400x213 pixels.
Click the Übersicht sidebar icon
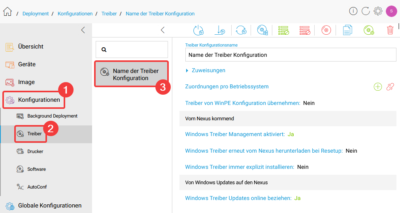click(x=10, y=47)
